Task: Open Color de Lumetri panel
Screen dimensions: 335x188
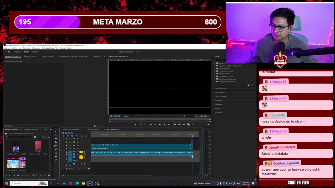Action: click(x=220, y=97)
